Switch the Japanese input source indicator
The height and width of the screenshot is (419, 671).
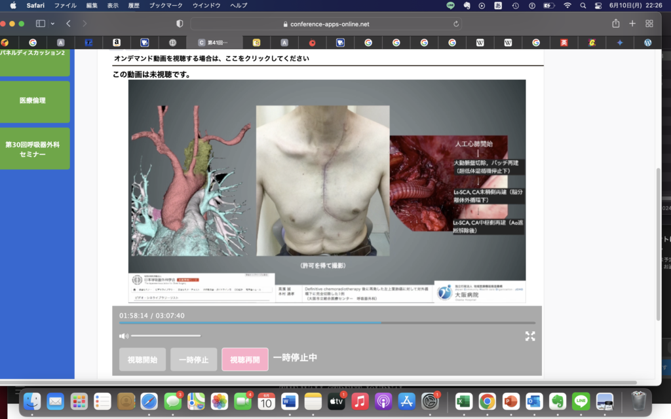click(499, 5)
